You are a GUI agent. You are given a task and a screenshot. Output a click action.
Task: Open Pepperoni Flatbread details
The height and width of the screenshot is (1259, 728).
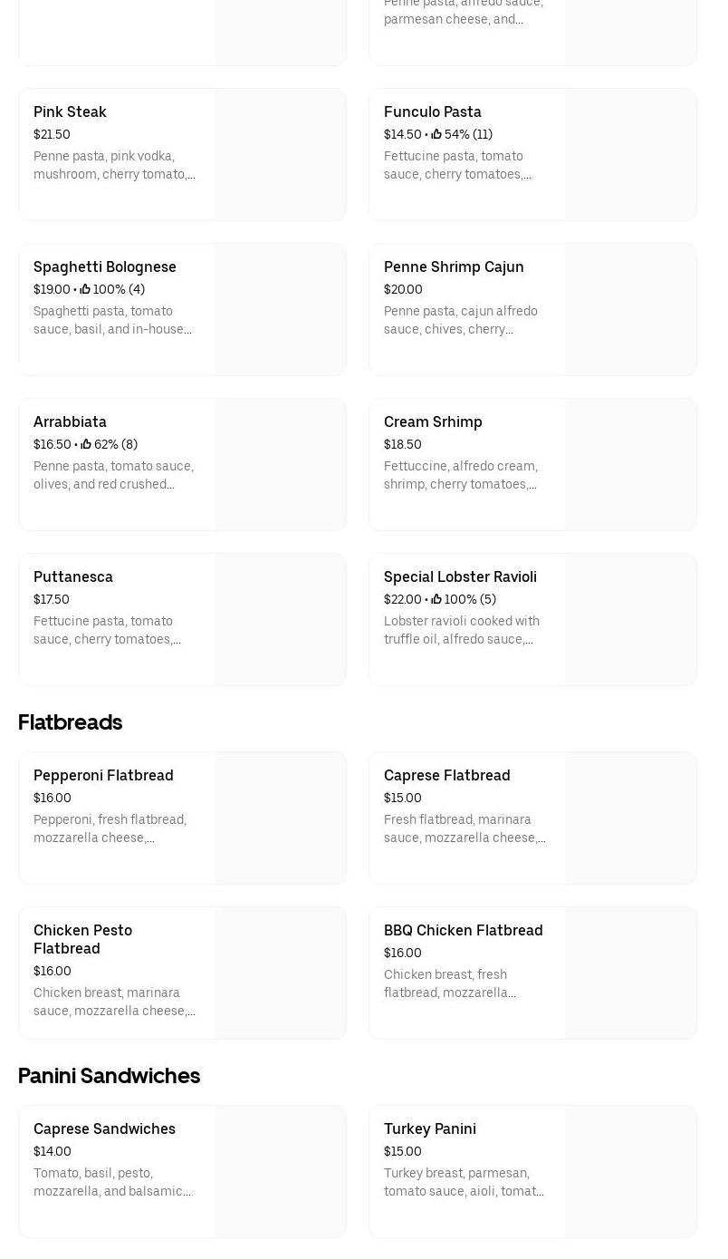click(x=103, y=776)
